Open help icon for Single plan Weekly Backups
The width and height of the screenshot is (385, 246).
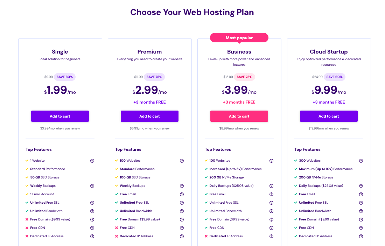tap(92, 186)
